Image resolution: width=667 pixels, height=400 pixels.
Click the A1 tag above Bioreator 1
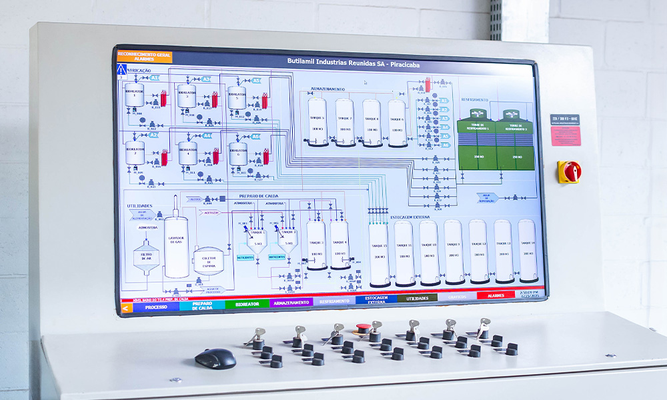coord(155,78)
